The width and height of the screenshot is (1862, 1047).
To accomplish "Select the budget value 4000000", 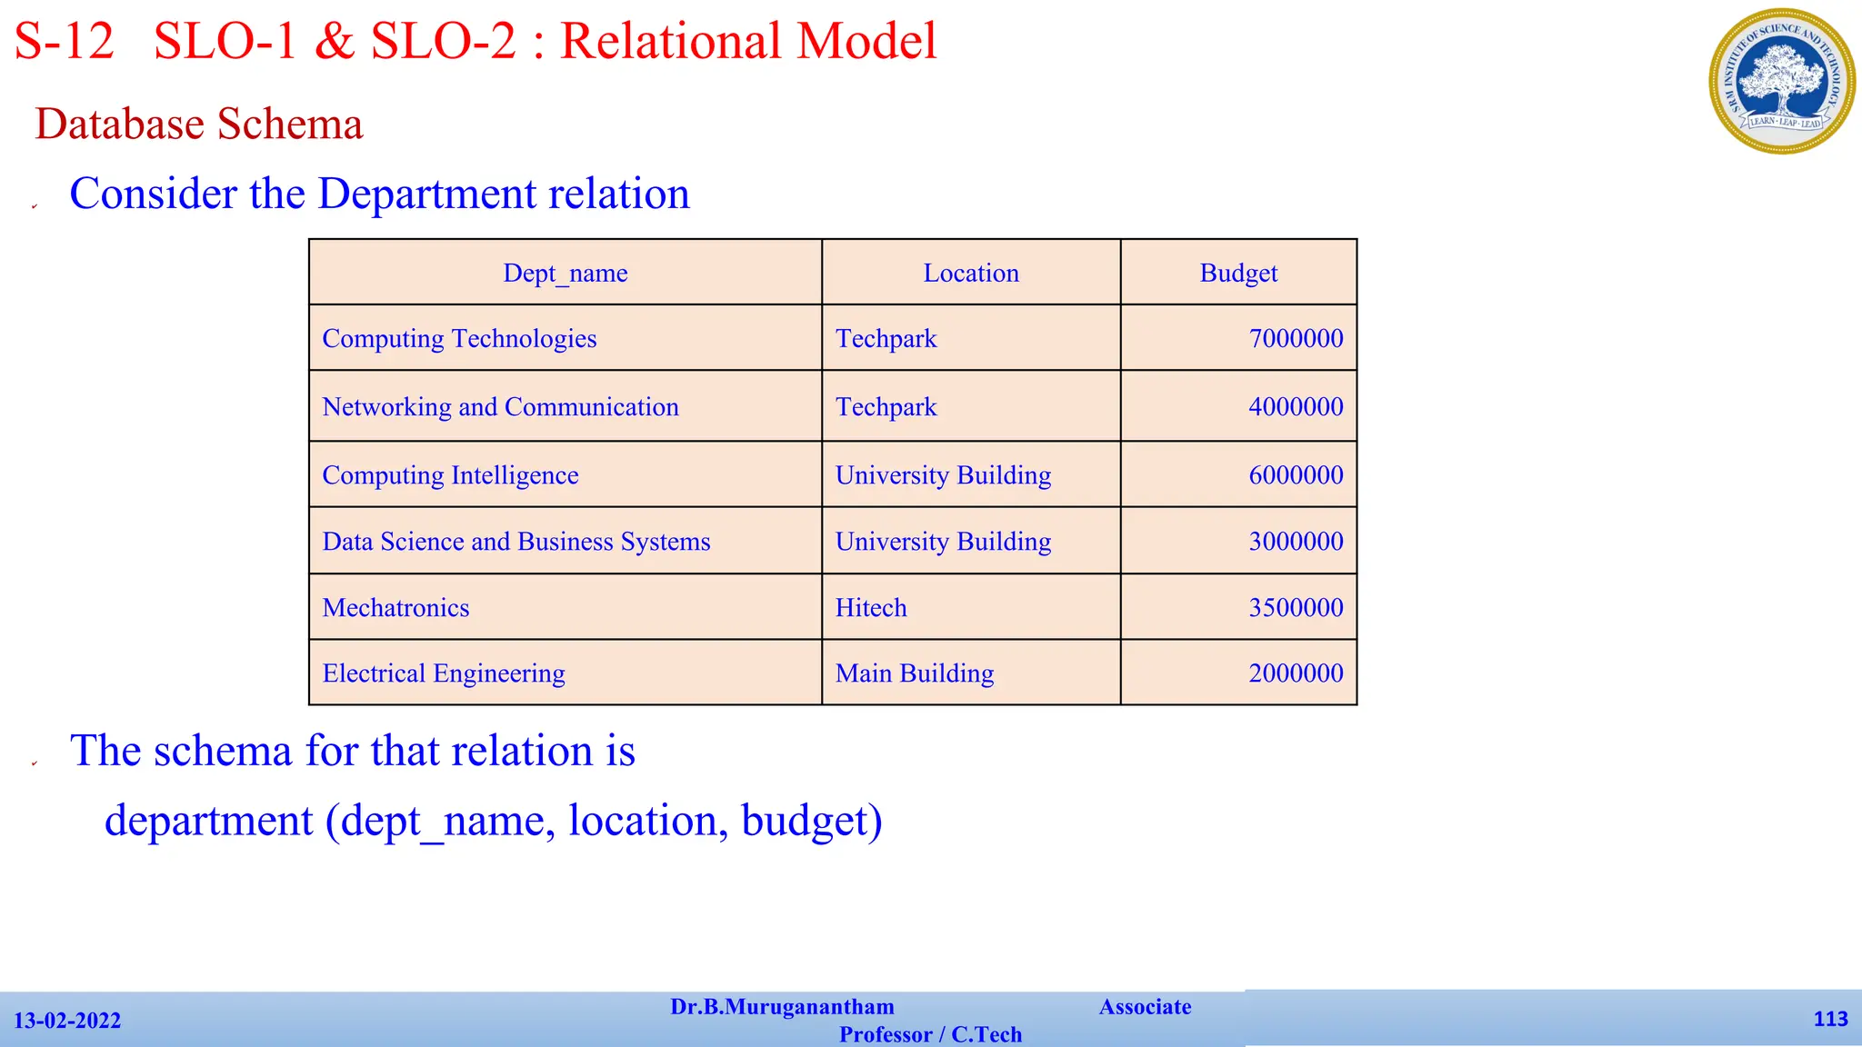I will tap(1296, 406).
